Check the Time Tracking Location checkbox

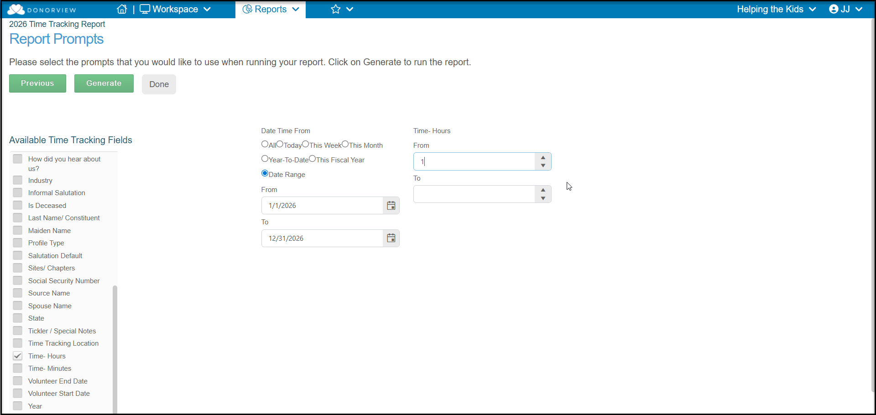click(x=18, y=343)
